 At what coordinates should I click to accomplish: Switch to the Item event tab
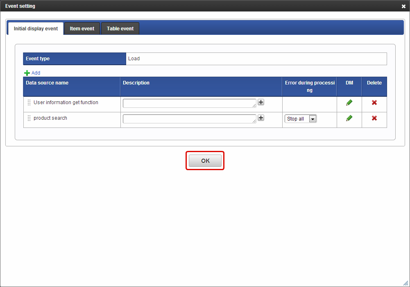coord(82,29)
